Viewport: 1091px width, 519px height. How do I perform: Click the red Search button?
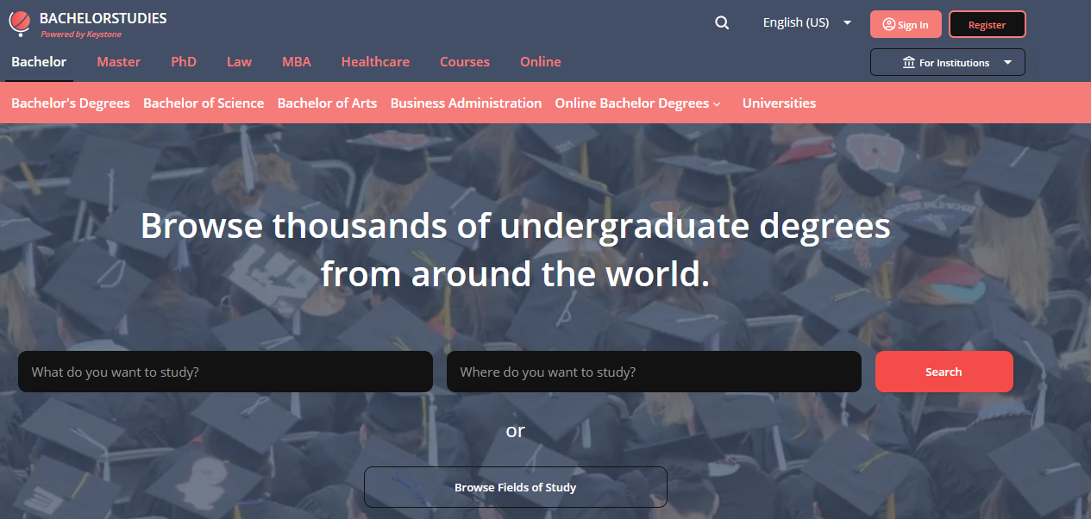(944, 372)
